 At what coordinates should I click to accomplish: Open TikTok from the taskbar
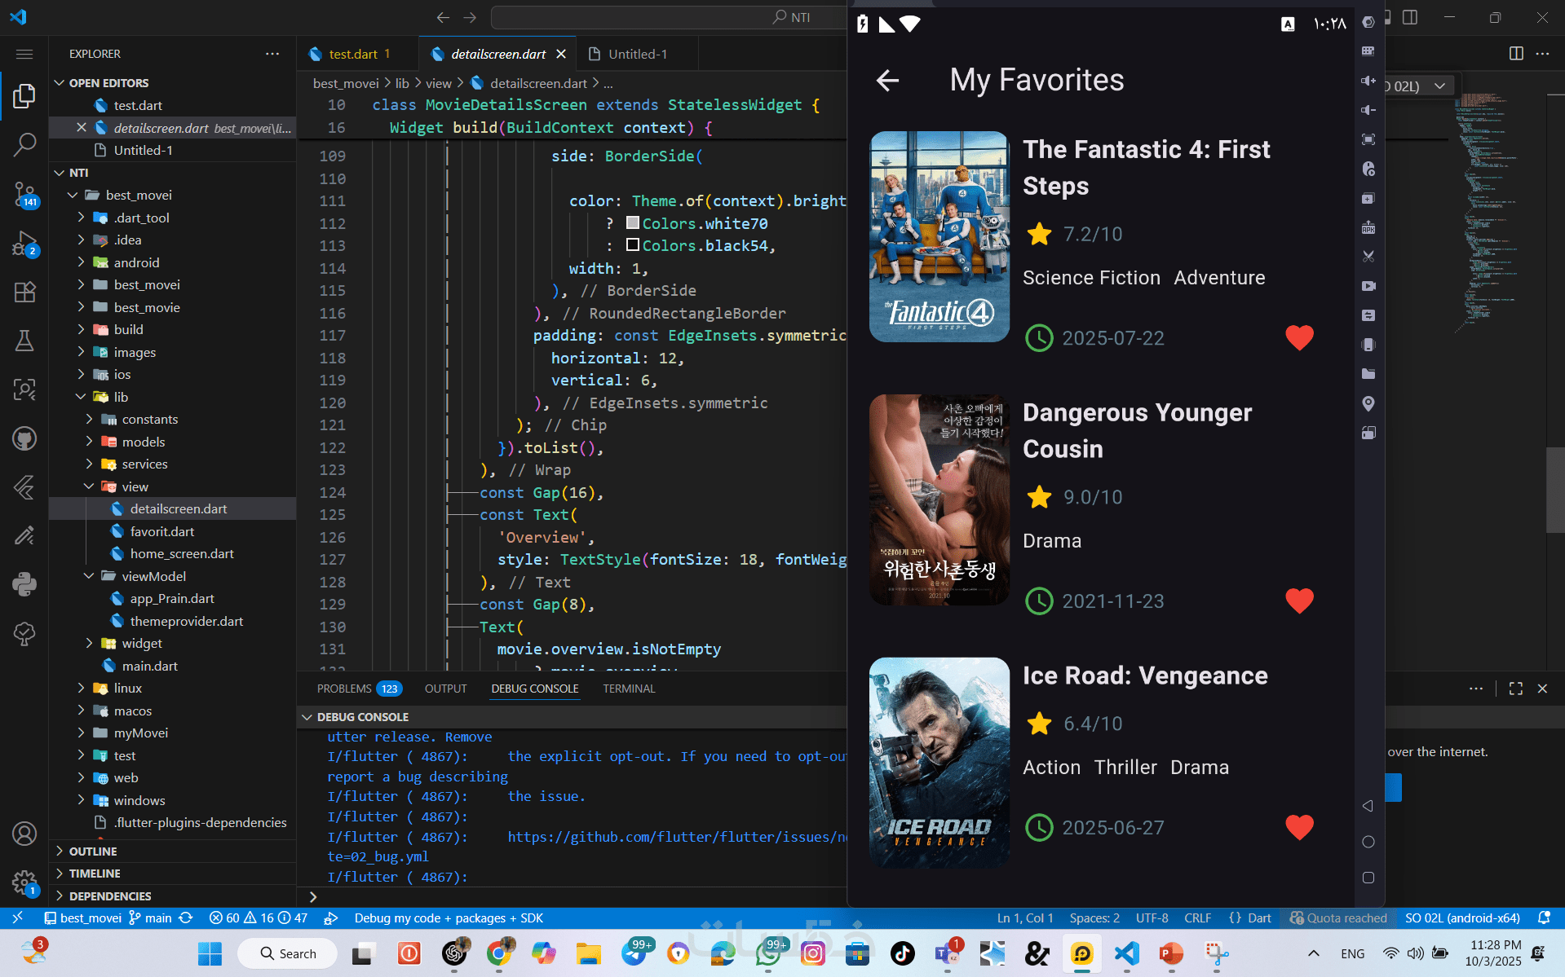pyautogui.click(x=902, y=953)
